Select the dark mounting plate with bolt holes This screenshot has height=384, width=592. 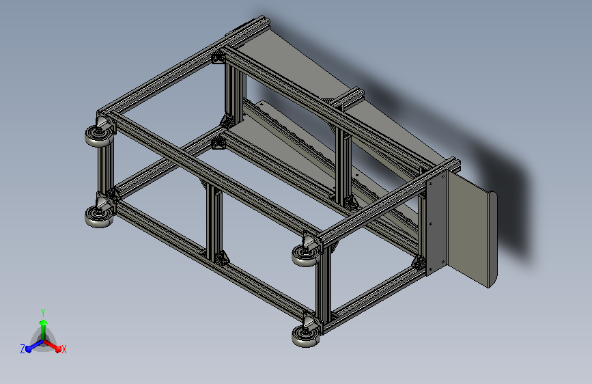click(x=436, y=223)
